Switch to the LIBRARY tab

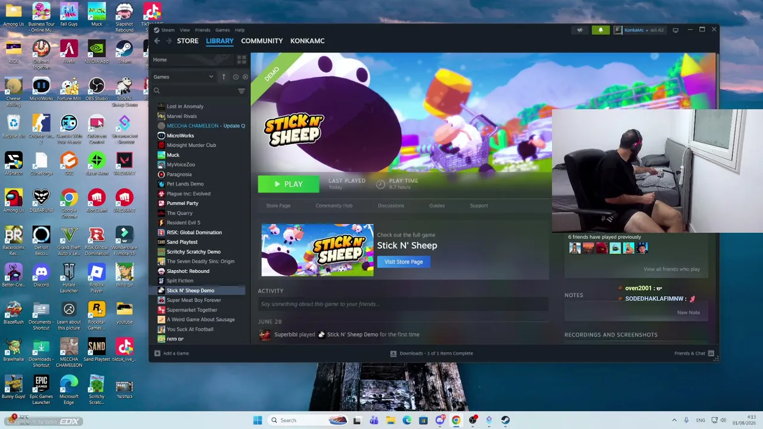click(220, 41)
